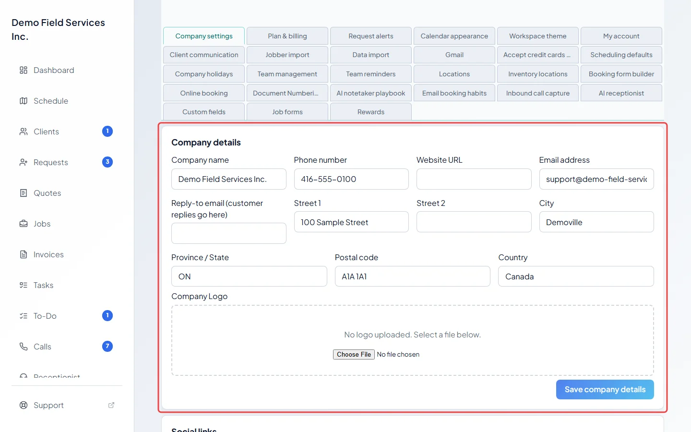This screenshot has width=691, height=432.
Task: Click the To-Do notification badge
Action: (107, 316)
